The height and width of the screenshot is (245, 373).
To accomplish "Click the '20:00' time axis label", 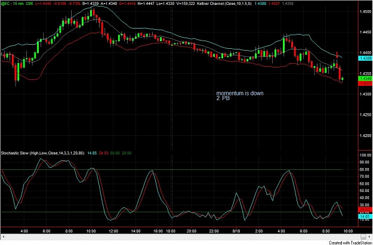I will [192, 231].
